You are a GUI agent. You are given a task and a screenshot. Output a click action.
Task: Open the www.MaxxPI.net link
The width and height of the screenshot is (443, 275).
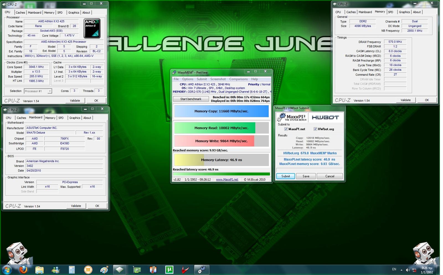[227, 179]
